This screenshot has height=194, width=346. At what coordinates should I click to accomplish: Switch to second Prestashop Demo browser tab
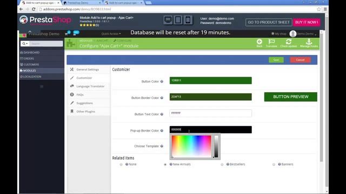click(82, 3)
